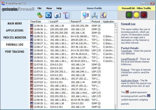Click the Home Profile label
This screenshot has width=156, height=110.
click(94, 8)
